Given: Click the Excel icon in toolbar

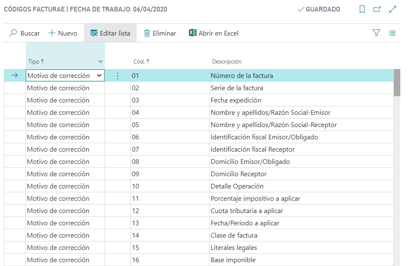Looking at the screenshot, I should click(193, 33).
